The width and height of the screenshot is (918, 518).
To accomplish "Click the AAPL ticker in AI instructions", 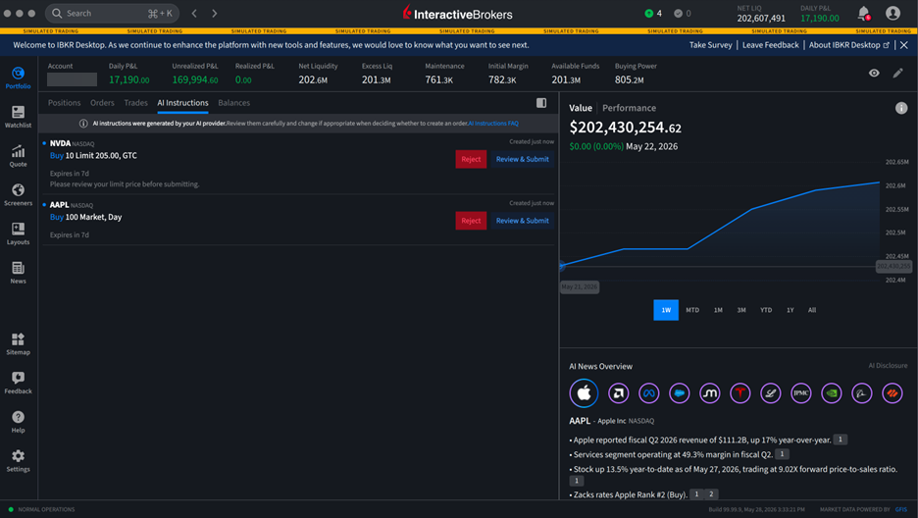I will pyautogui.click(x=59, y=205).
